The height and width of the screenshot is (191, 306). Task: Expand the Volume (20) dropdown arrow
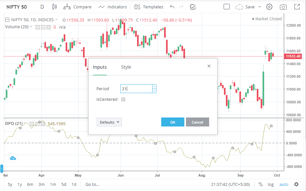click(31, 27)
